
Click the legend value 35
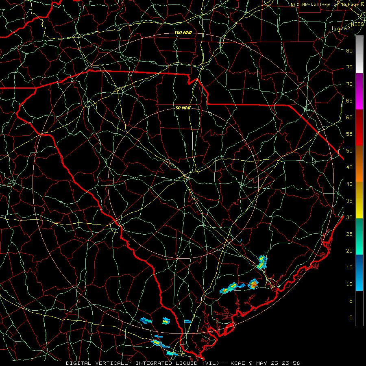(349, 201)
